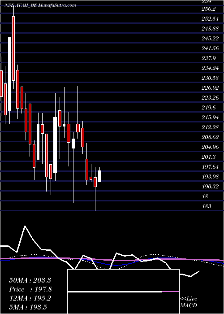Viewport: 224px width, 314px height.
Task: Click the 183 price axis label
Action: click(x=207, y=206)
